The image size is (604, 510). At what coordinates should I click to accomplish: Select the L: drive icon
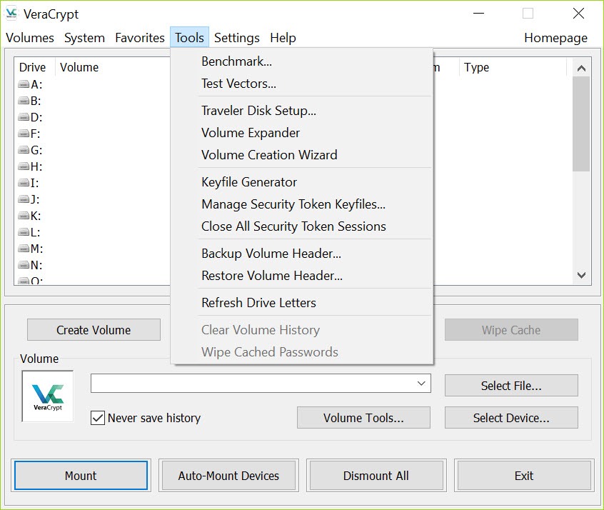(24, 232)
